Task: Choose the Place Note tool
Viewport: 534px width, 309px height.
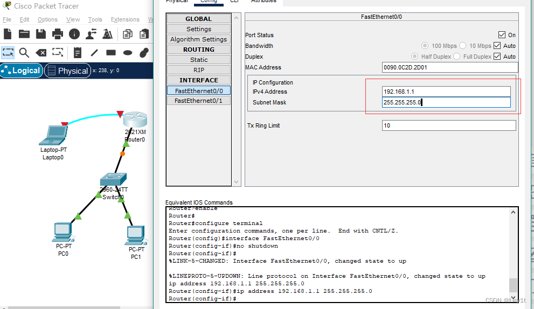Action: pos(78,53)
